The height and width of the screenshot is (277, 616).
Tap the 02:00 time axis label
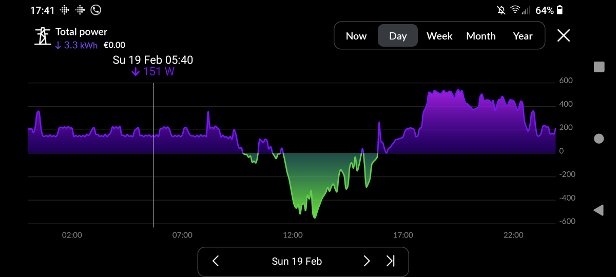72,235
